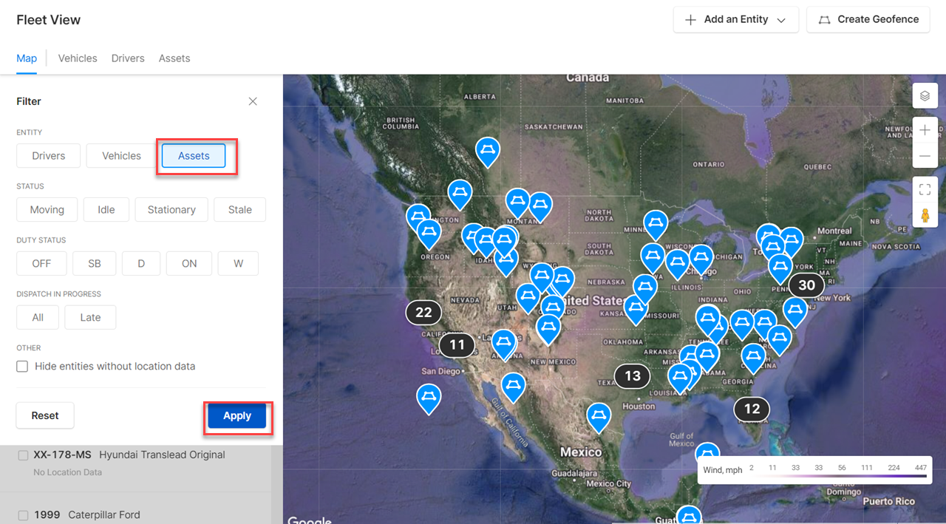Expand the Add an Entity dropdown chevron
This screenshot has width=946, height=524.
pos(781,20)
